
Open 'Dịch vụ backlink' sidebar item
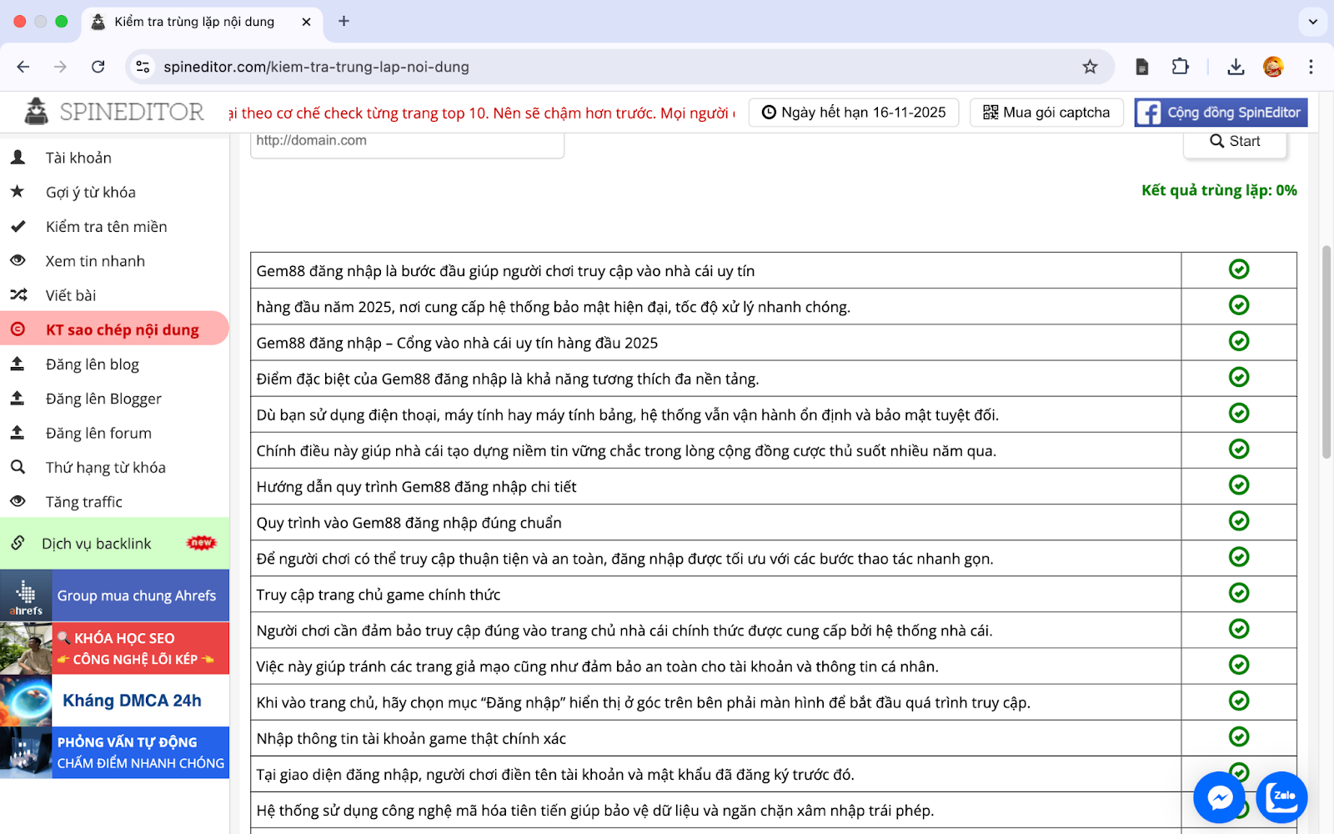coord(97,544)
